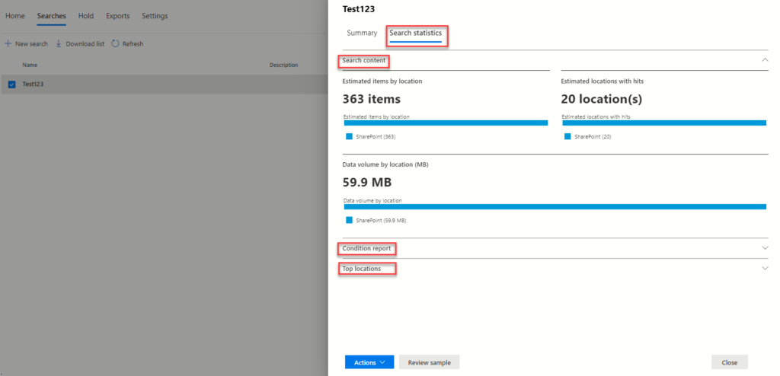Open the Hold tab
Image resolution: width=780 pixels, height=376 pixels.
(86, 16)
